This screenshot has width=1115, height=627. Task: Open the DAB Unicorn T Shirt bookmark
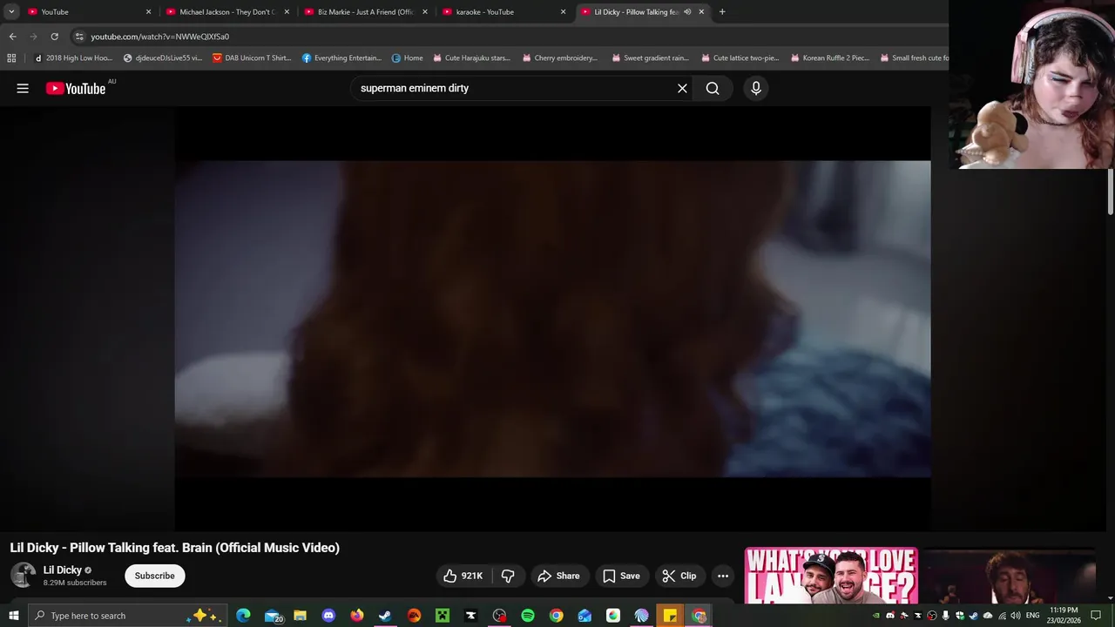[253, 58]
